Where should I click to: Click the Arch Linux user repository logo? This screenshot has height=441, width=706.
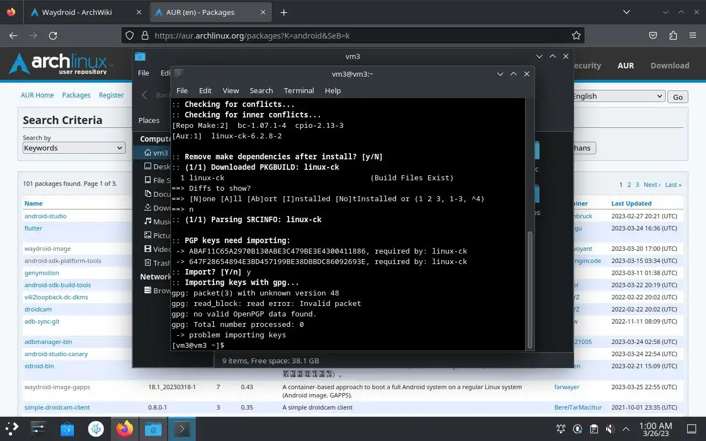pyautogui.click(x=61, y=64)
